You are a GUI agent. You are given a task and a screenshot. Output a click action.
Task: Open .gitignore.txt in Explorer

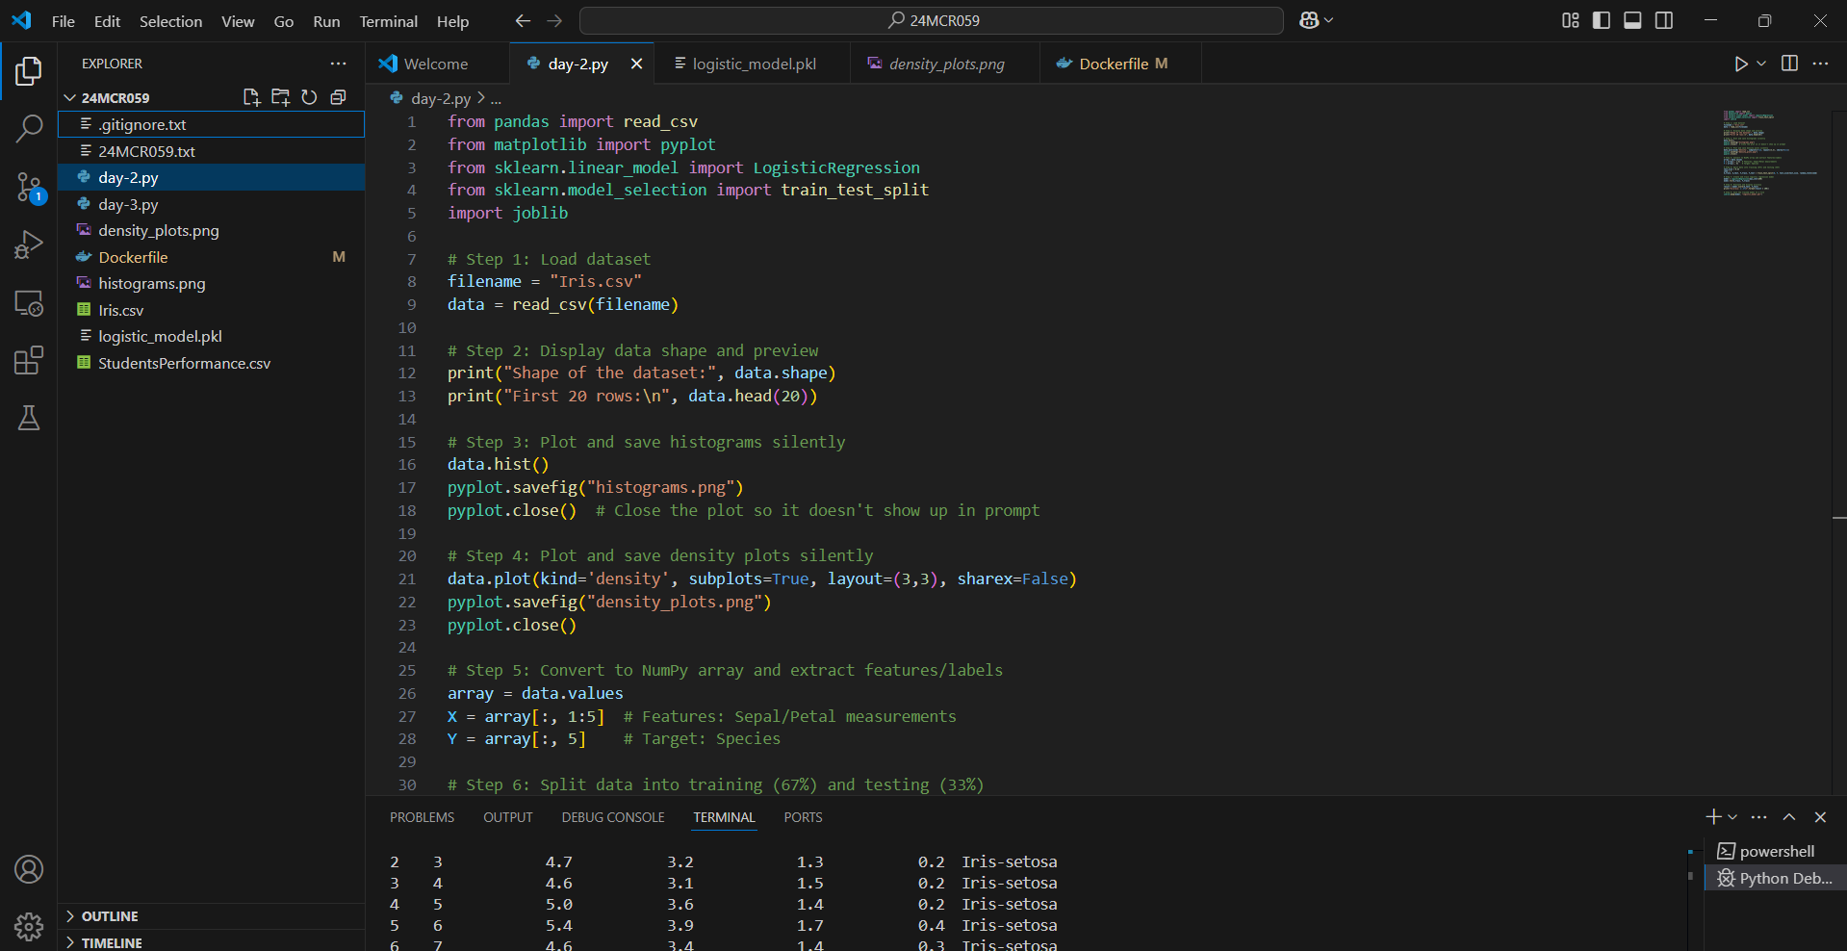click(x=211, y=124)
